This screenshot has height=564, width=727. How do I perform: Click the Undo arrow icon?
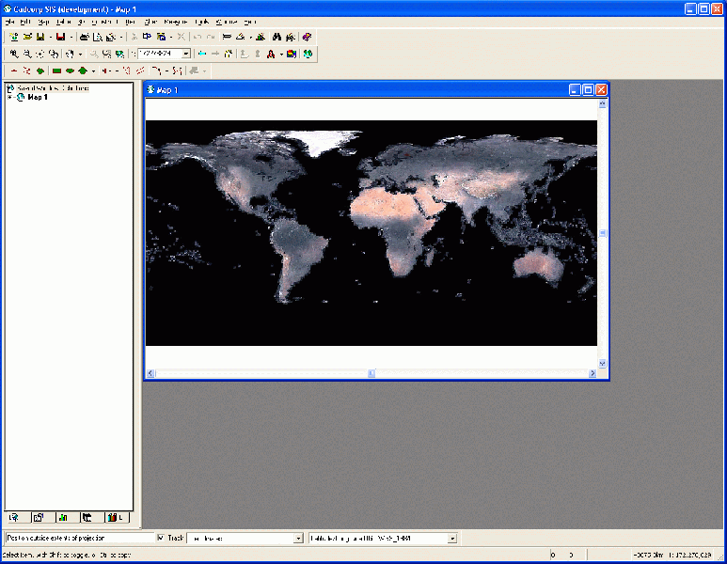tap(198, 37)
